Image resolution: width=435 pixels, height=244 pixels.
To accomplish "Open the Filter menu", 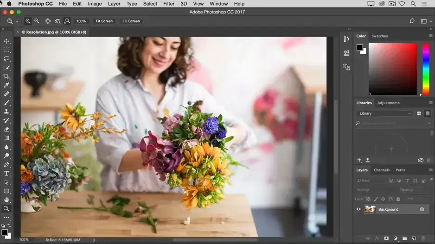I will pos(169,4).
